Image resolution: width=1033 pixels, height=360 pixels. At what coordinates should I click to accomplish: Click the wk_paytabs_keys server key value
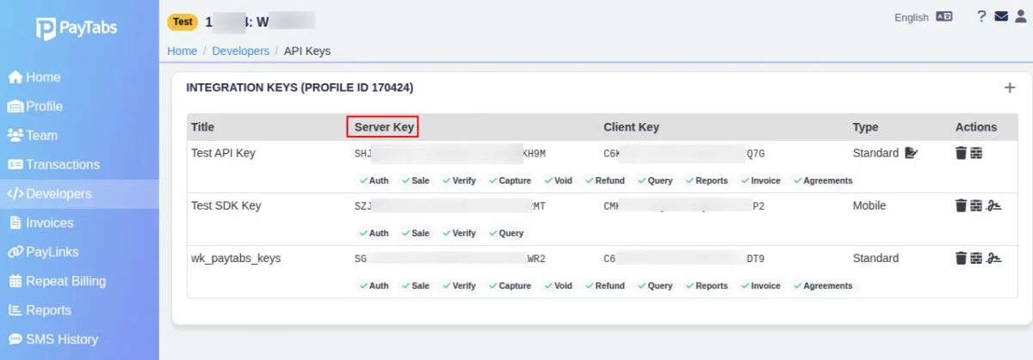point(450,259)
